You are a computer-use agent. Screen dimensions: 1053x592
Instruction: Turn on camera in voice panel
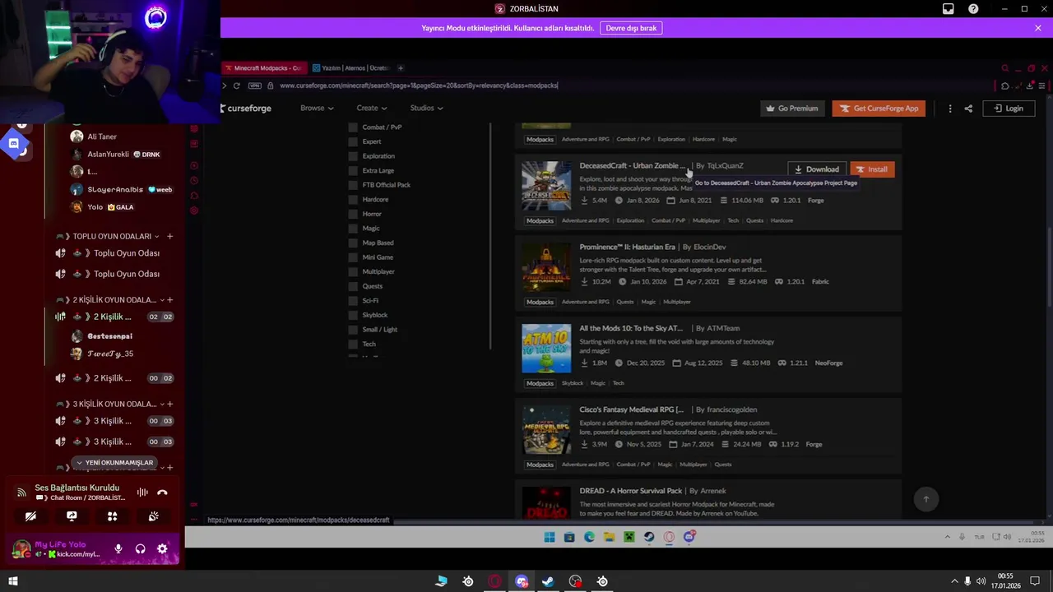[x=30, y=516]
